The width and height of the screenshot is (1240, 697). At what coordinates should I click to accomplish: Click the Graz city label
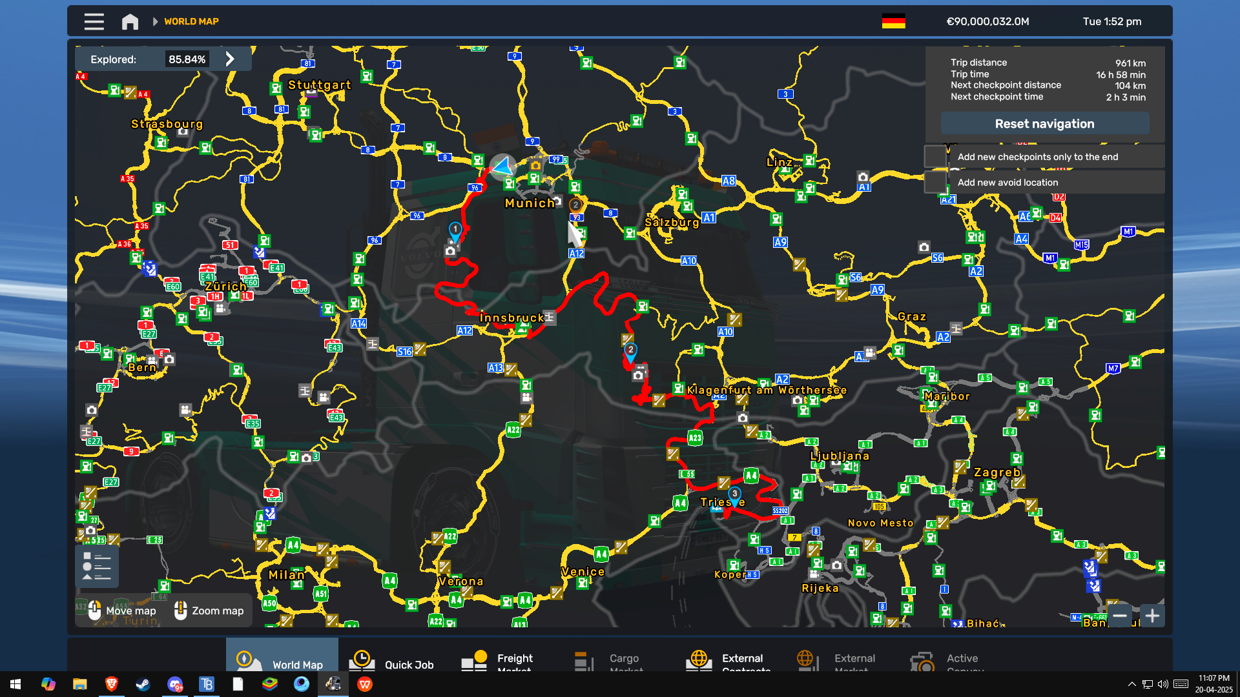coord(912,316)
